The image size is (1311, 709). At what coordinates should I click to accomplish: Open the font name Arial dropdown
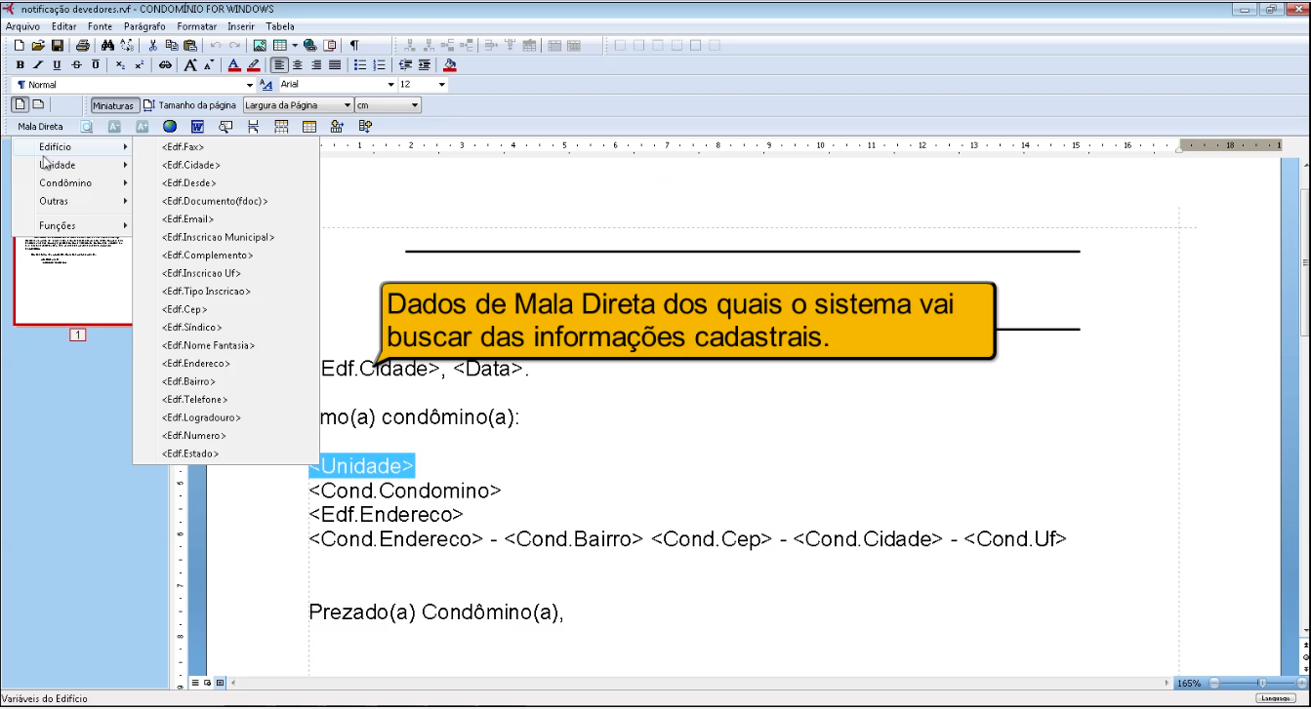tap(391, 85)
